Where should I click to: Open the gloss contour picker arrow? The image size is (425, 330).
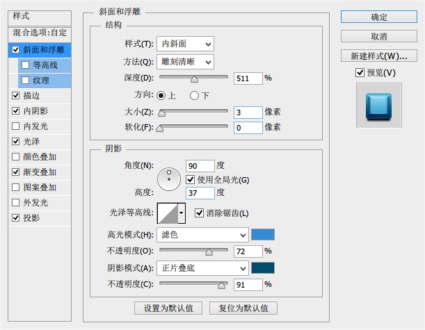pos(182,213)
